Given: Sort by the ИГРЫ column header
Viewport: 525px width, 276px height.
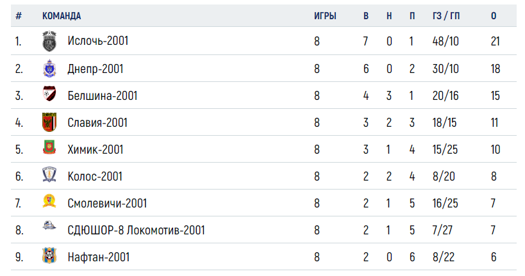Looking at the screenshot, I should tap(325, 16).
